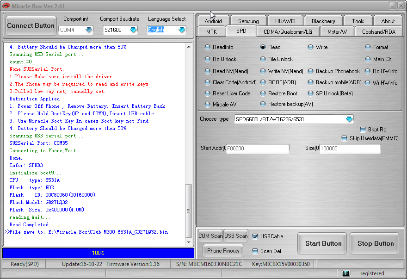Switch to the Android tab
This screenshot has width=407, height=279.
[x=213, y=21]
